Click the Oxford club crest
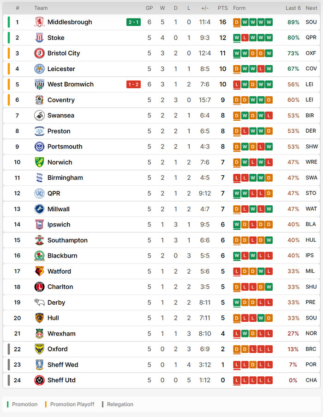 click(x=39, y=349)
